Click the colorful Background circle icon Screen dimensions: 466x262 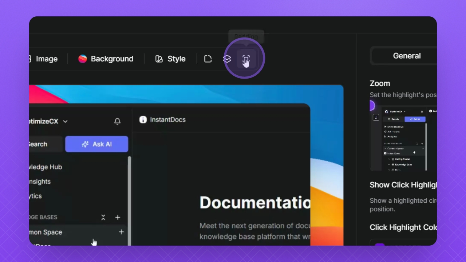tap(83, 59)
